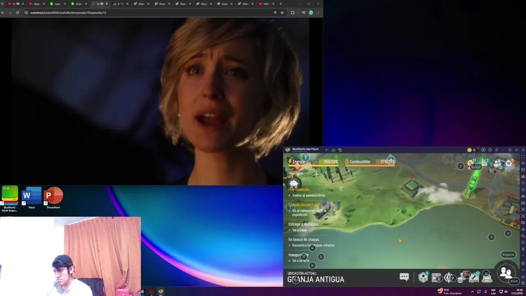Open BlueStacks account profile icon

pos(483,150)
